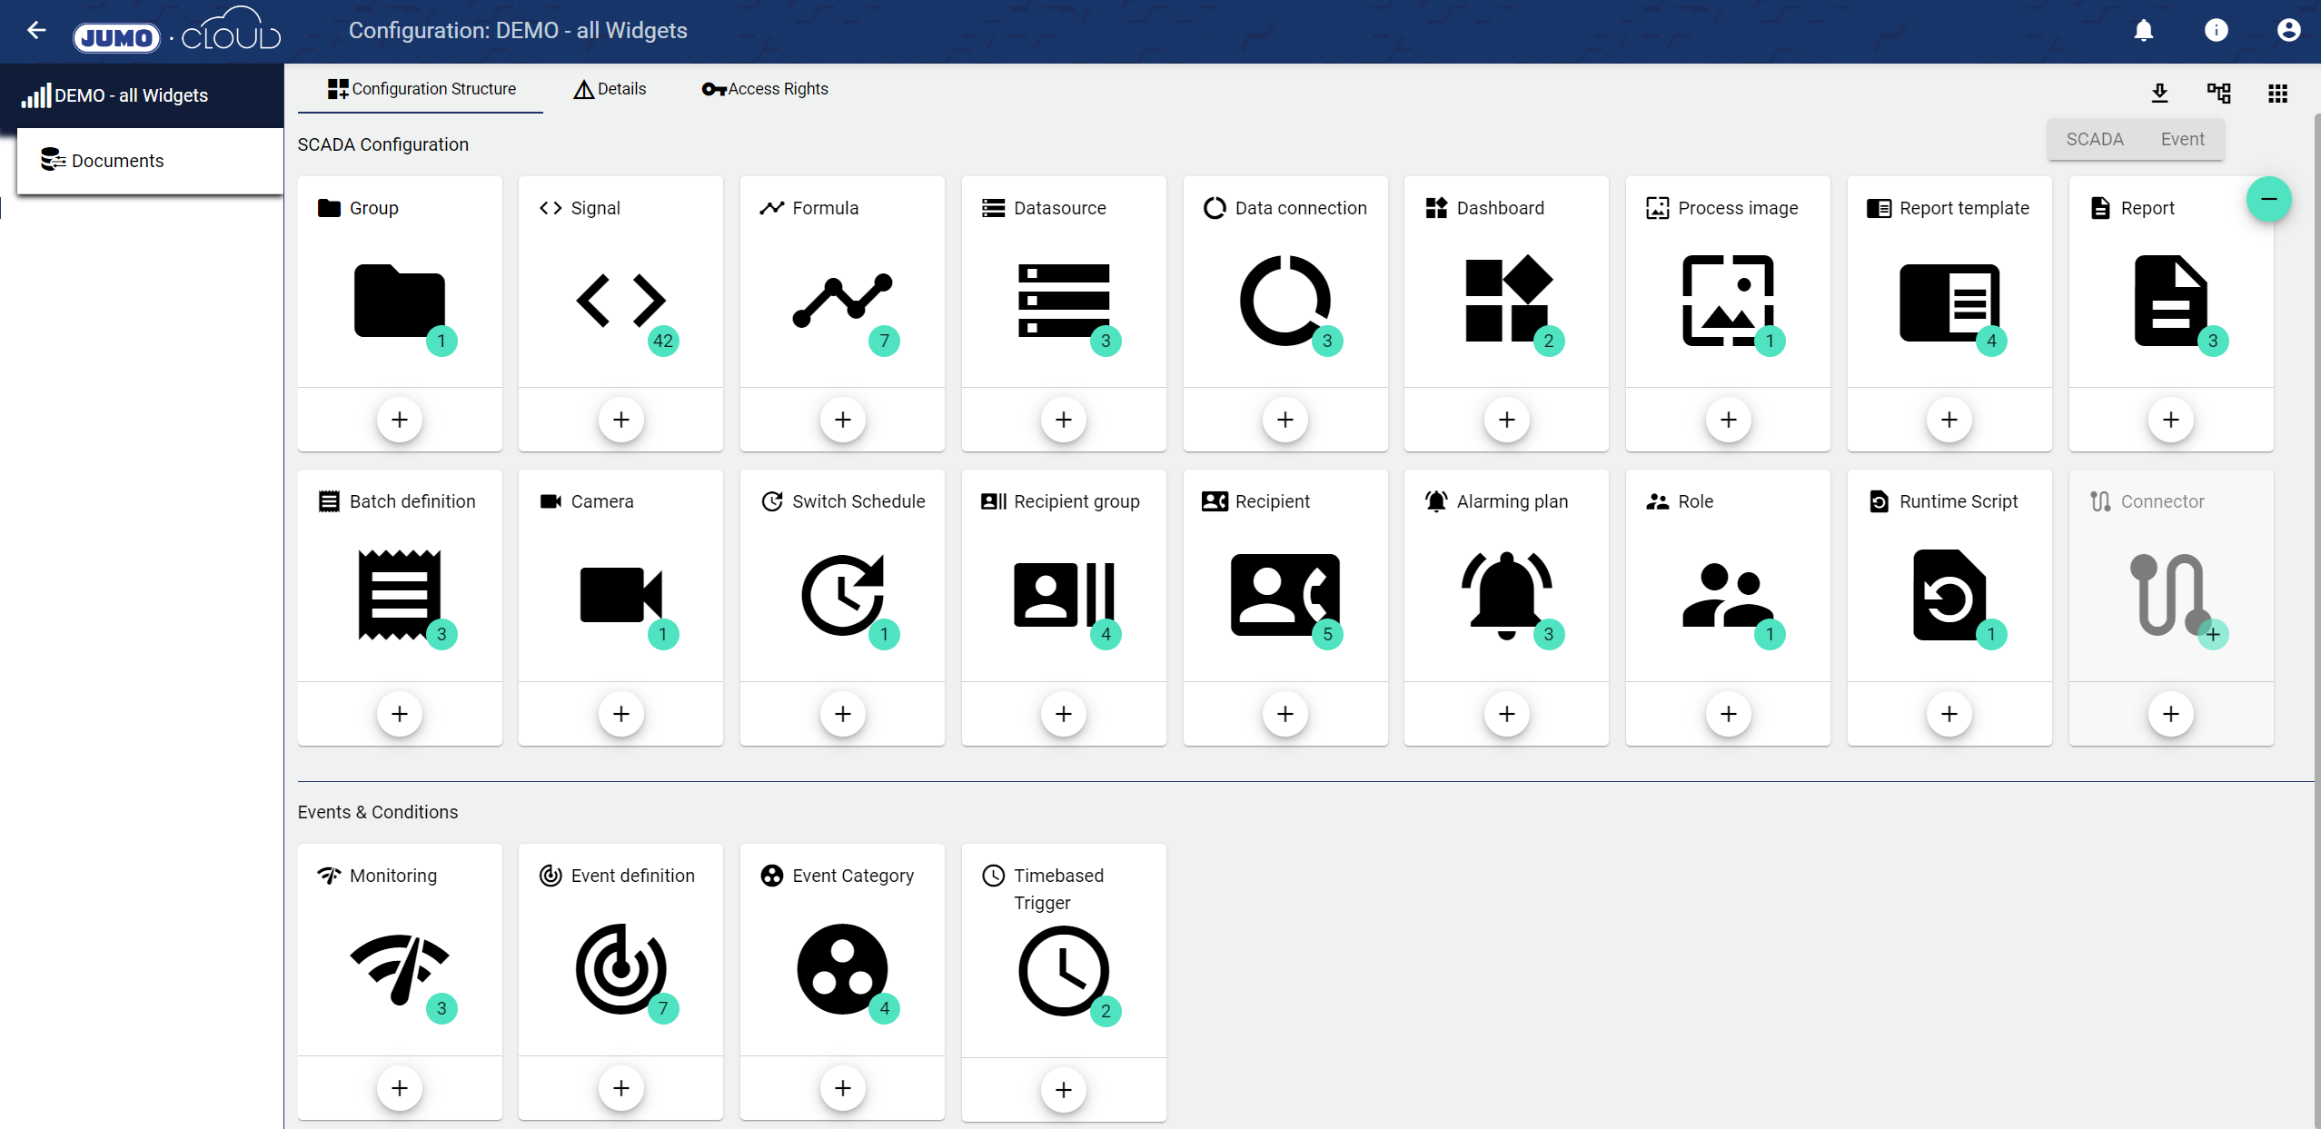The image size is (2321, 1129).
Task: Go back using the arrow icon
Action: coord(36,31)
